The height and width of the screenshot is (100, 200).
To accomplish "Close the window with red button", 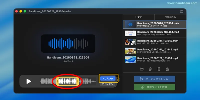I will pyautogui.click(x=16, y=11).
